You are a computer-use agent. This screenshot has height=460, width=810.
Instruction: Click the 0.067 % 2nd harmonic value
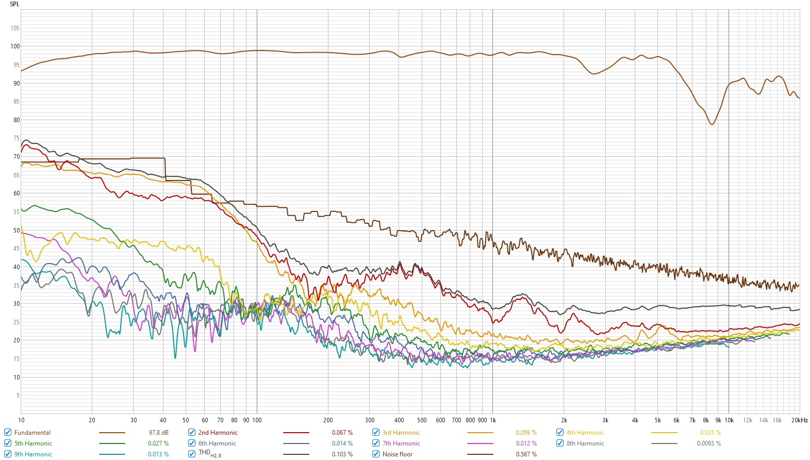click(342, 433)
